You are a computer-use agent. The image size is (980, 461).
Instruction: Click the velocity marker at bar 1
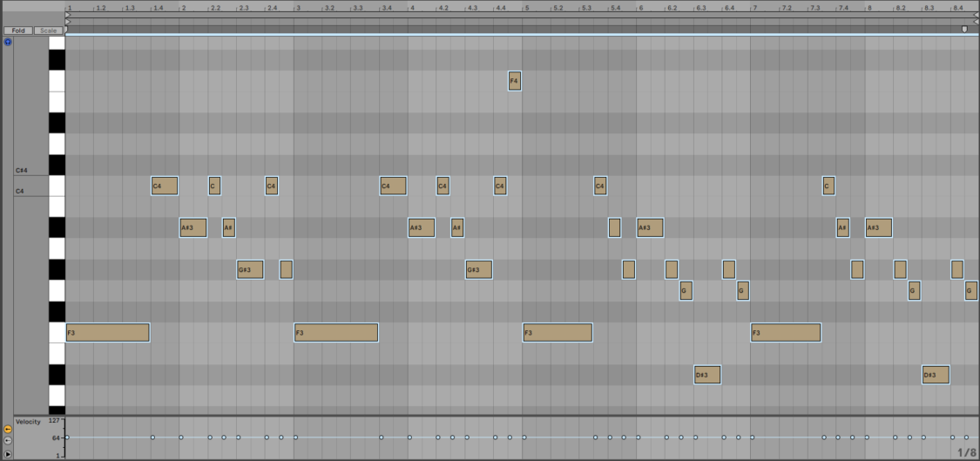pos(66,437)
